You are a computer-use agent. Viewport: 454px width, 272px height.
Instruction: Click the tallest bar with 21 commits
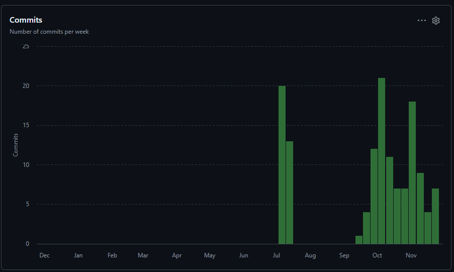[382, 161]
